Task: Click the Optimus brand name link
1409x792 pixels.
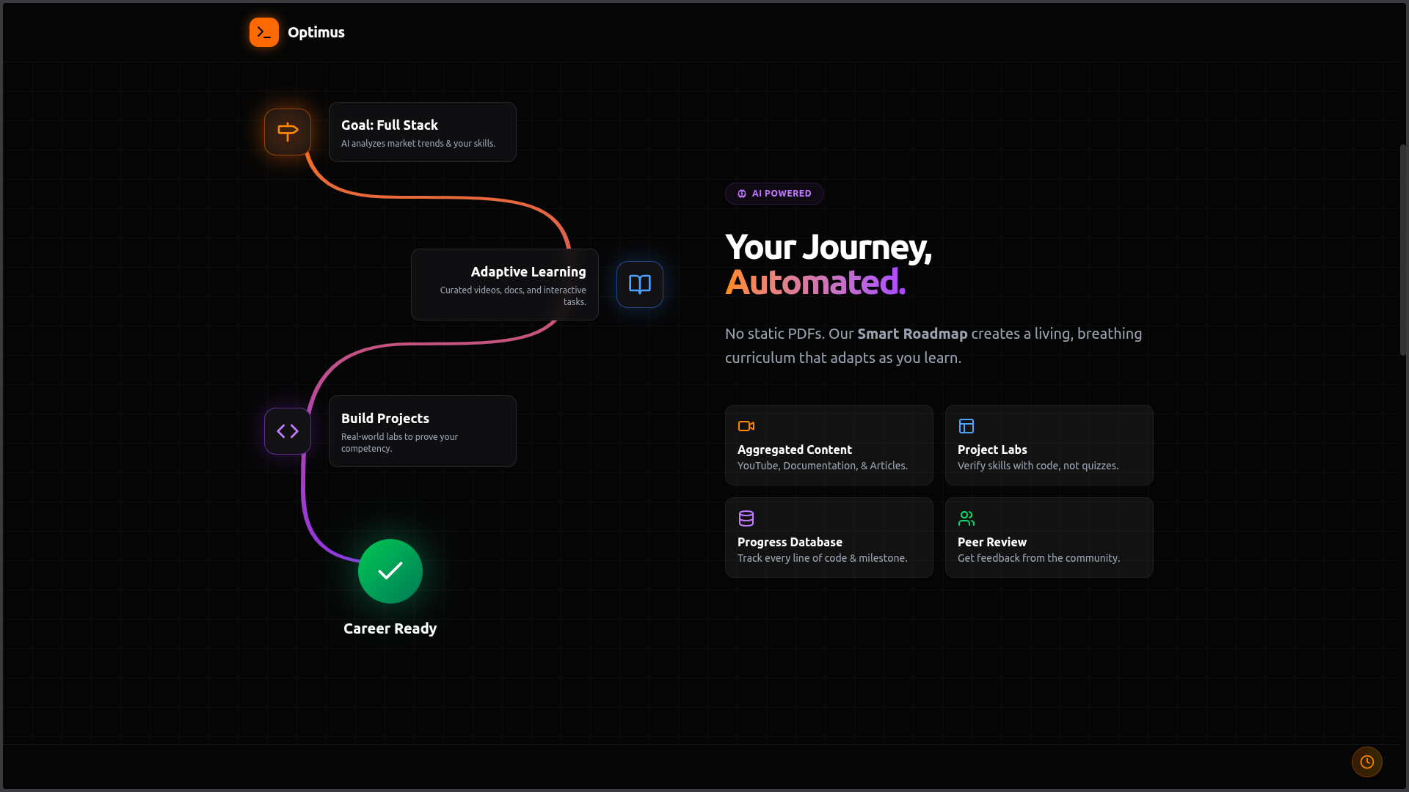Action: click(316, 32)
